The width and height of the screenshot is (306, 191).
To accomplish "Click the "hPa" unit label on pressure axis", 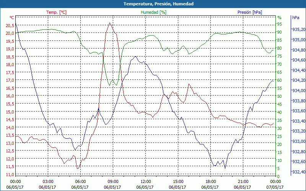I will [296, 18].
